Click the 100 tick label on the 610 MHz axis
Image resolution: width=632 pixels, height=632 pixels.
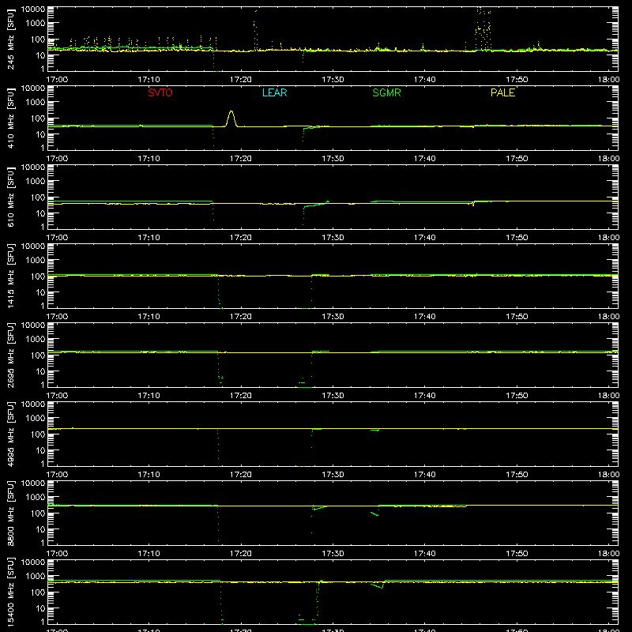[38, 197]
